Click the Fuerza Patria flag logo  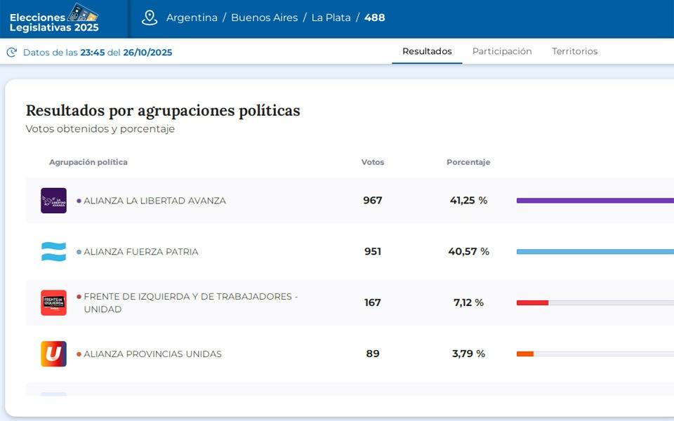coord(53,252)
